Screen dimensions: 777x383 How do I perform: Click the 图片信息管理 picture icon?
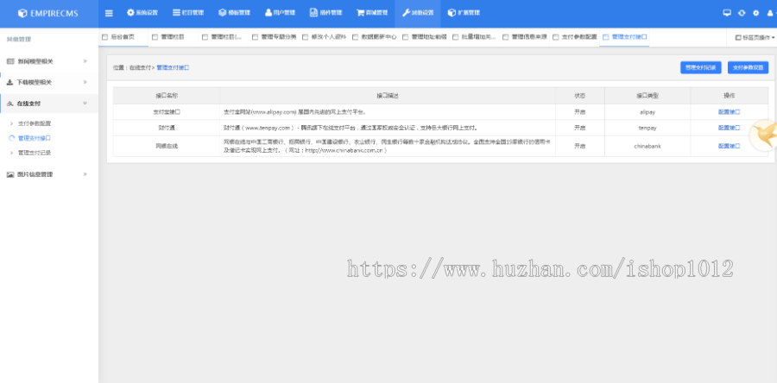(9, 174)
